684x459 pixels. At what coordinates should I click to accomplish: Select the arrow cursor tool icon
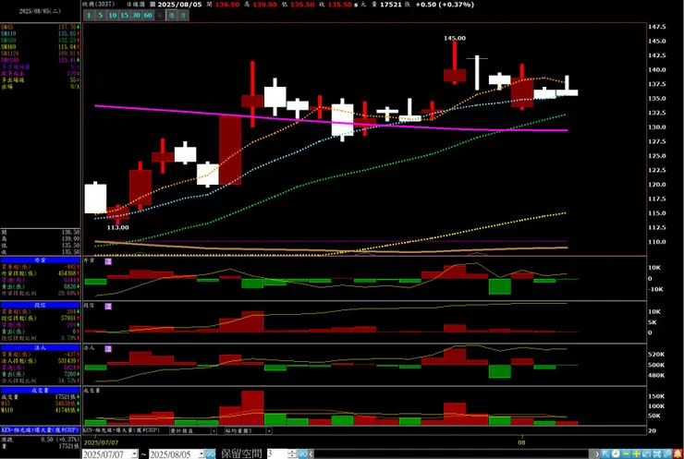click(x=606, y=454)
